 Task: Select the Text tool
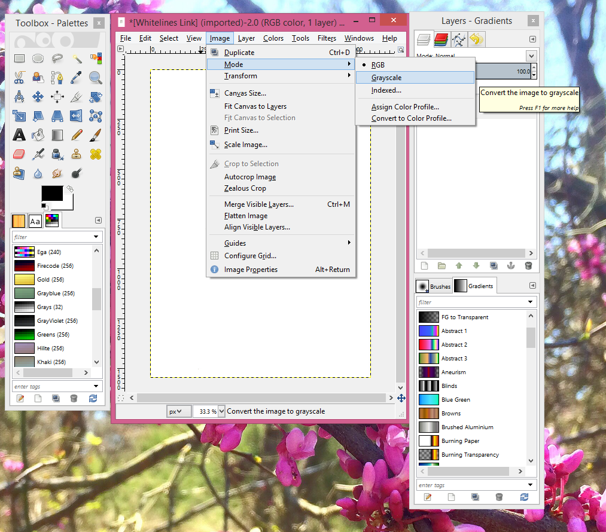pos(19,134)
